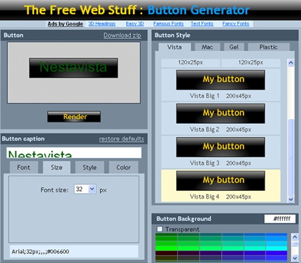Open the Plastic style tab
The image size is (301, 263).
pyautogui.click(x=268, y=47)
